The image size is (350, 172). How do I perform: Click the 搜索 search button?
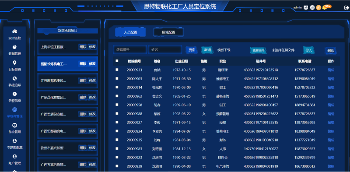click(x=192, y=50)
